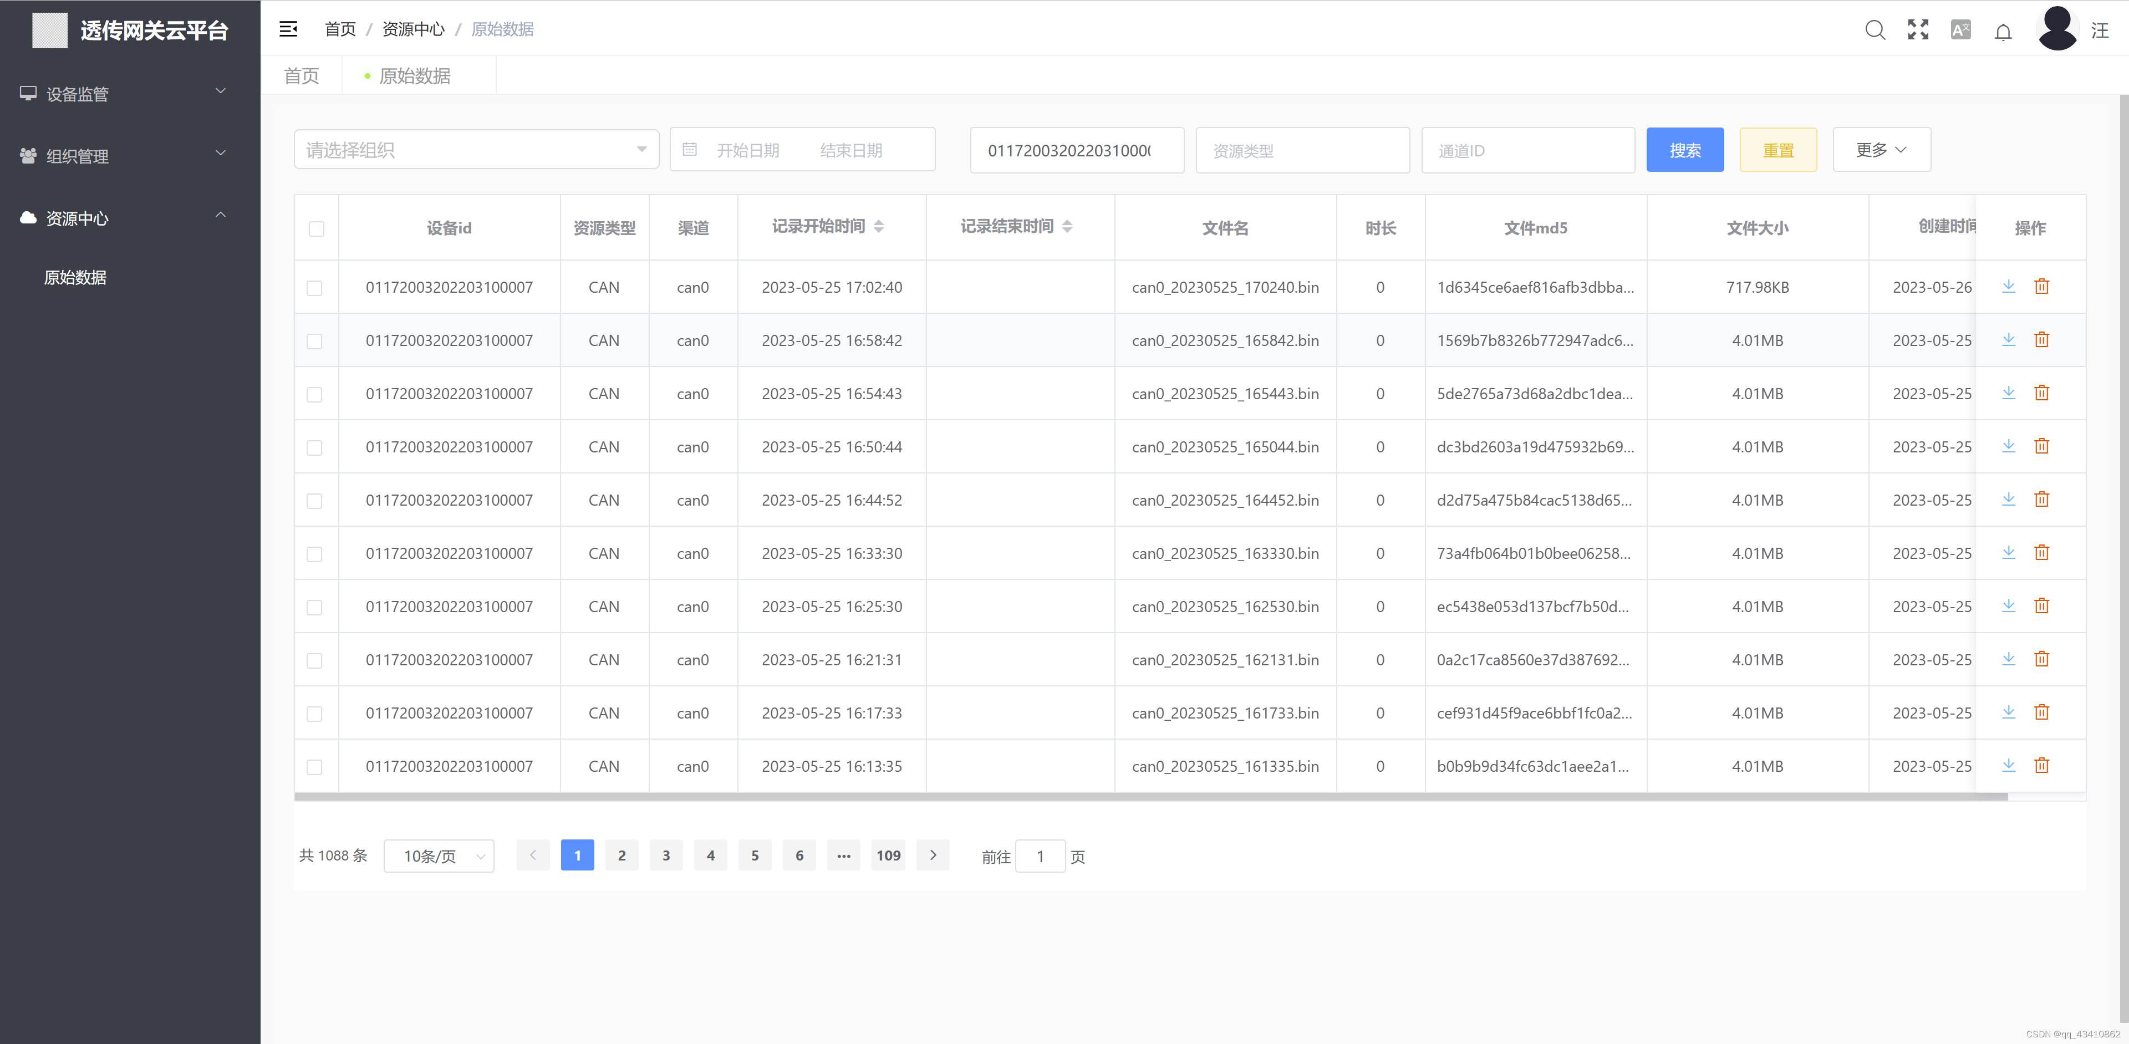Delete can0_20230525_161335.bin record
Image resolution: width=2129 pixels, height=1044 pixels.
click(x=2041, y=766)
